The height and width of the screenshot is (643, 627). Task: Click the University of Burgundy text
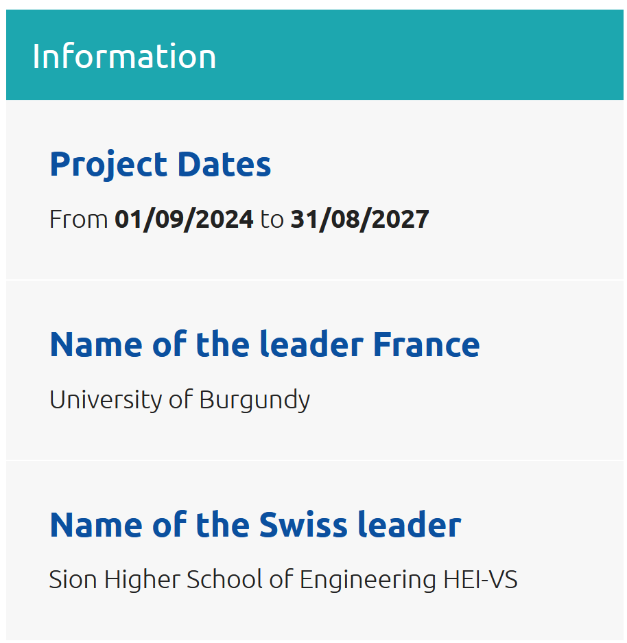180,400
